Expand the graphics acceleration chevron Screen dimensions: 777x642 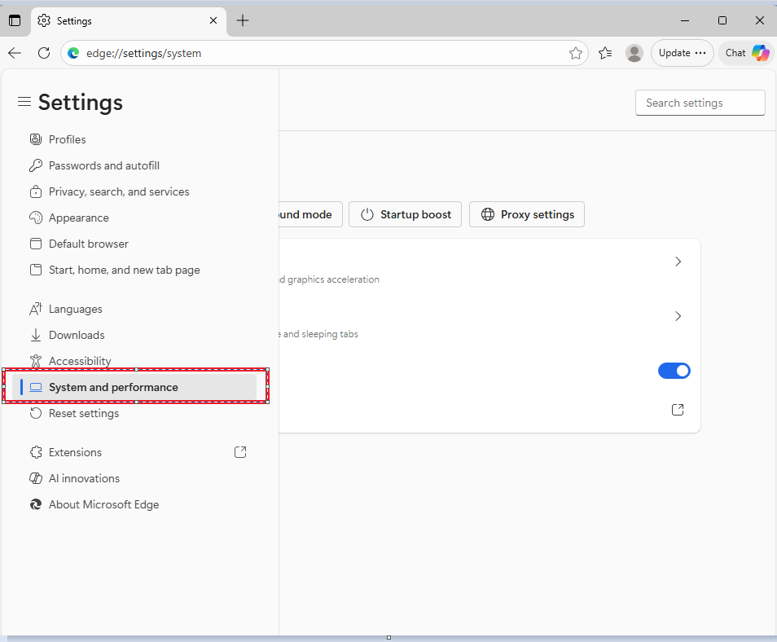coord(678,262)
